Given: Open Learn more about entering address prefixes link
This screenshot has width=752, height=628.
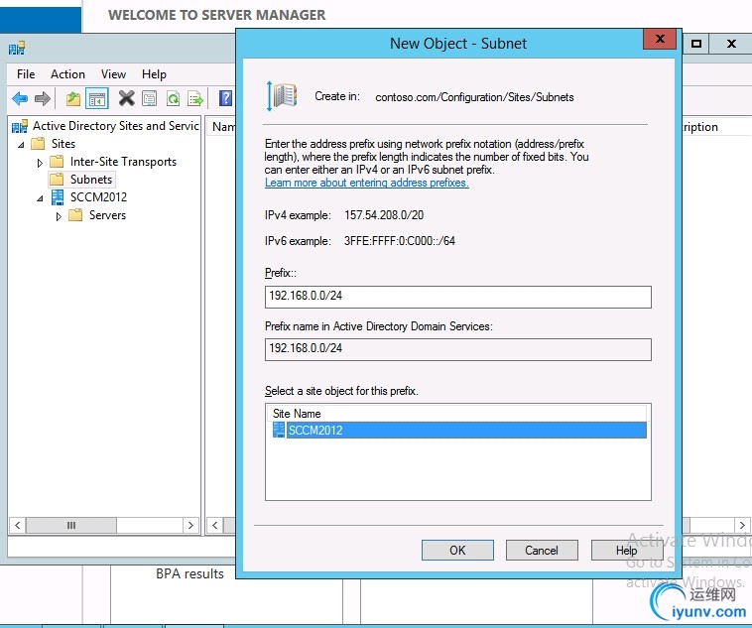Looking at the screenshot, I should click(x=367, y=183).
